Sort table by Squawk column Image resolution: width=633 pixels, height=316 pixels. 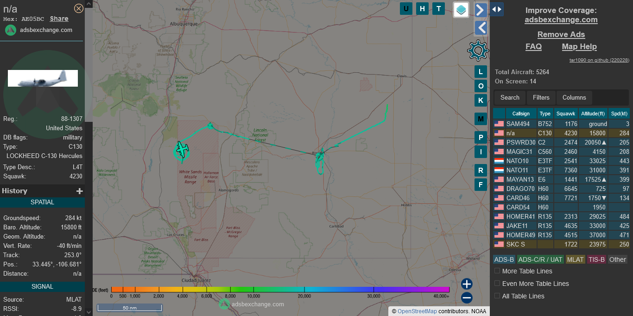(566, 114)
